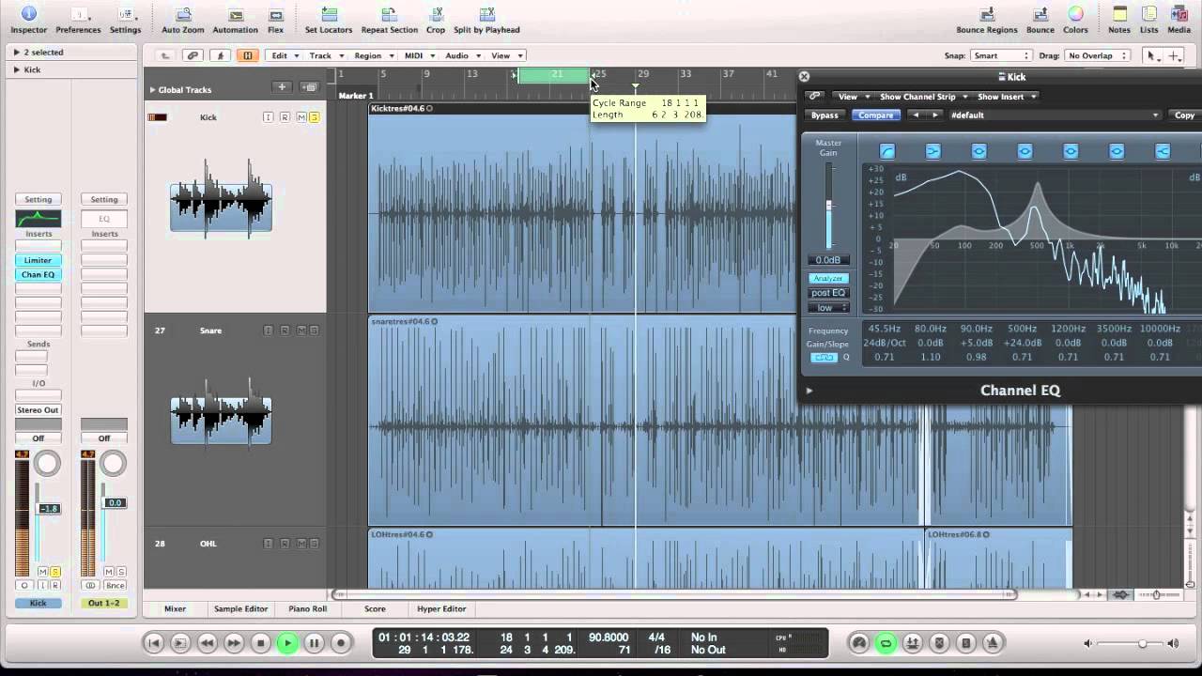Expand the Kick track parameters triangle
The width and height of the screenshot is (1202, 676).
[16, 69]
